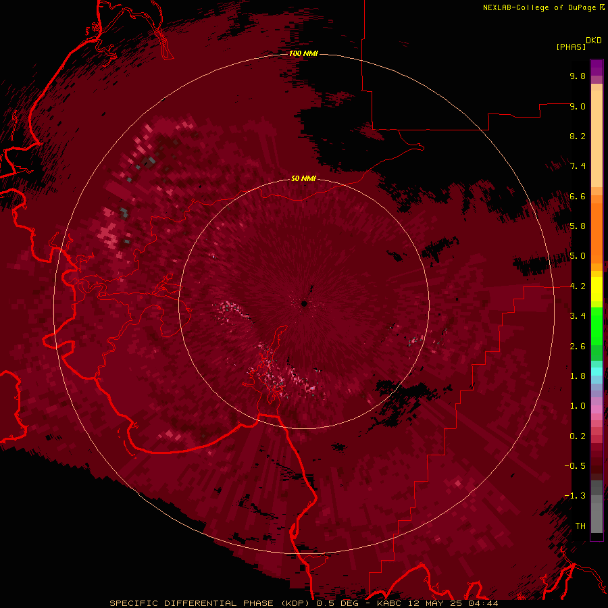Select the cyan segment of the color bar
608x608 pixels.
click(597, 372)
